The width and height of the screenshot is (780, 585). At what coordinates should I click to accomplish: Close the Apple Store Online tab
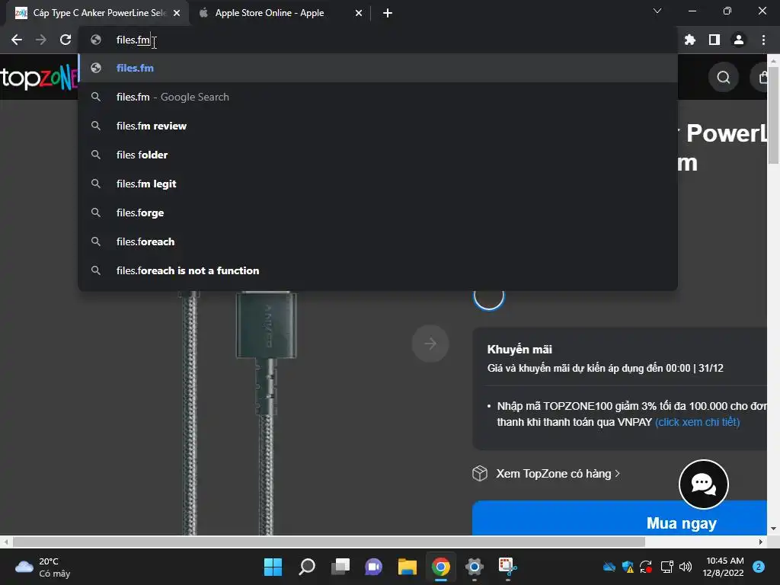[359, 13]
